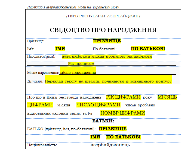Click the nationality value азербайджанець
The width and height of the screenshot is (191, 149).
coord(110,145)
